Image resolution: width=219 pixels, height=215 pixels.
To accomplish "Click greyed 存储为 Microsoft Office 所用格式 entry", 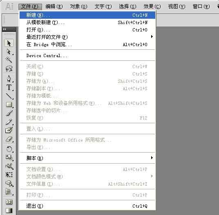I will coord(87,140).
